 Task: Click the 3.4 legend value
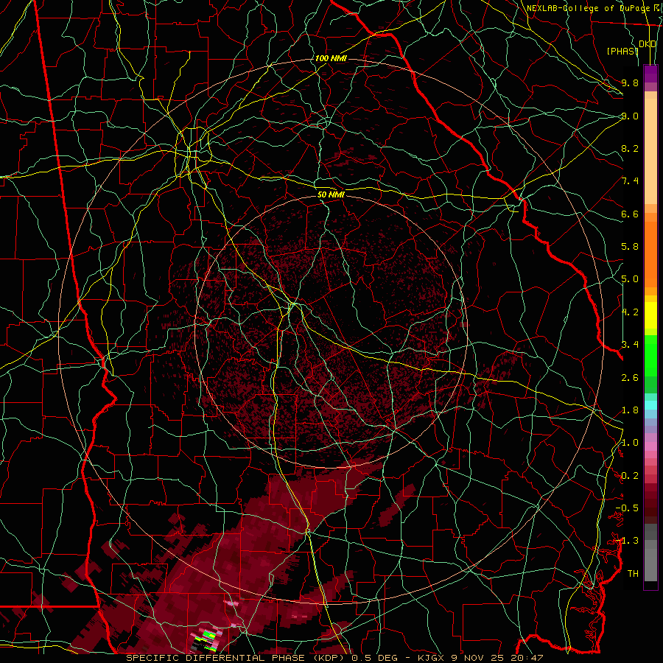630,345
